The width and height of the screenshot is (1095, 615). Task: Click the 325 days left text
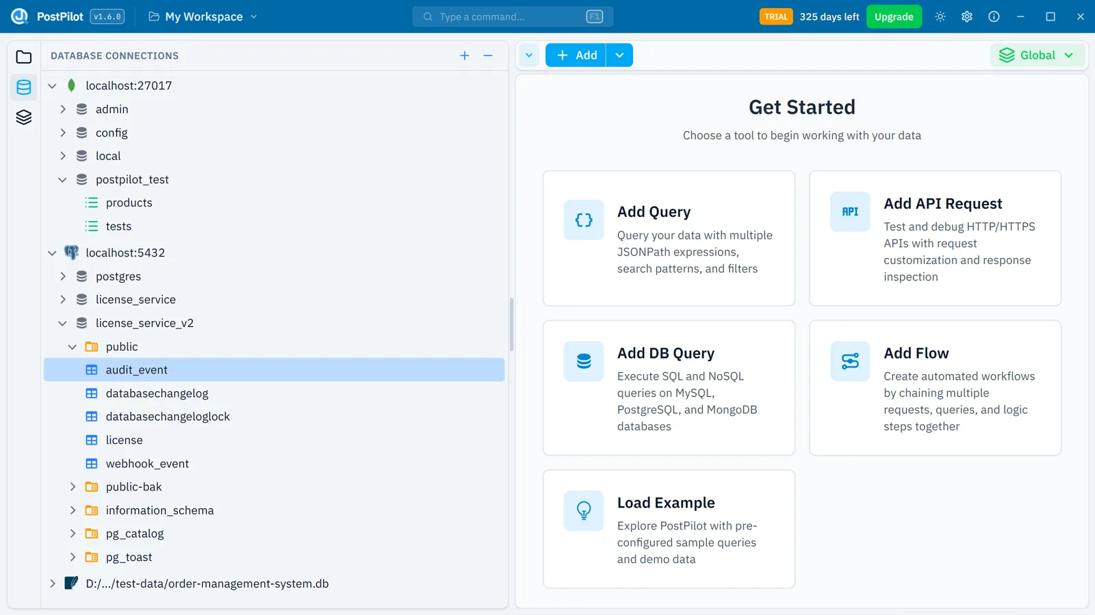(x=829, y=16)
